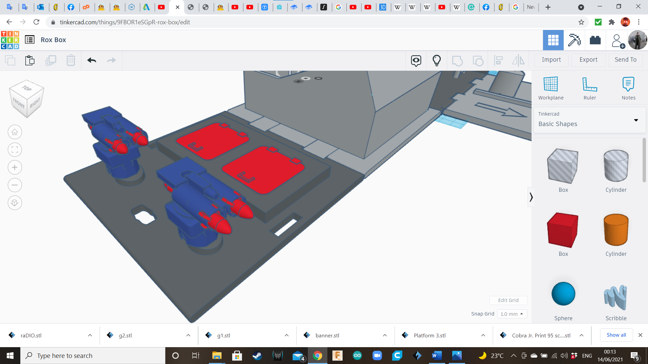Viewport: 648px width, 364px height.
Task: Click the view cube TOP face
Action: pyautogui.click(x=27, y=88)
